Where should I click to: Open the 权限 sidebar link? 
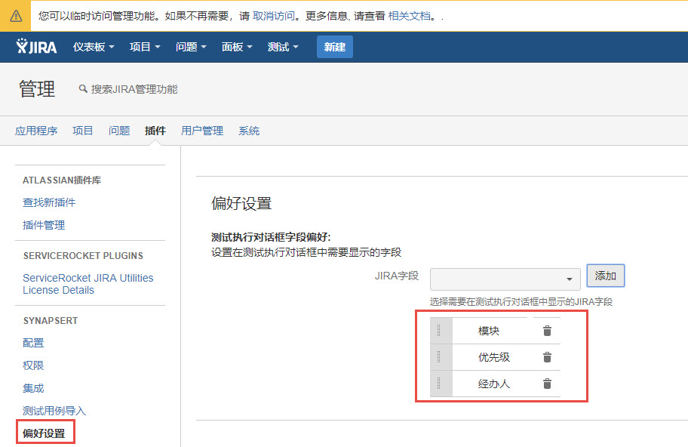point(33,365)
